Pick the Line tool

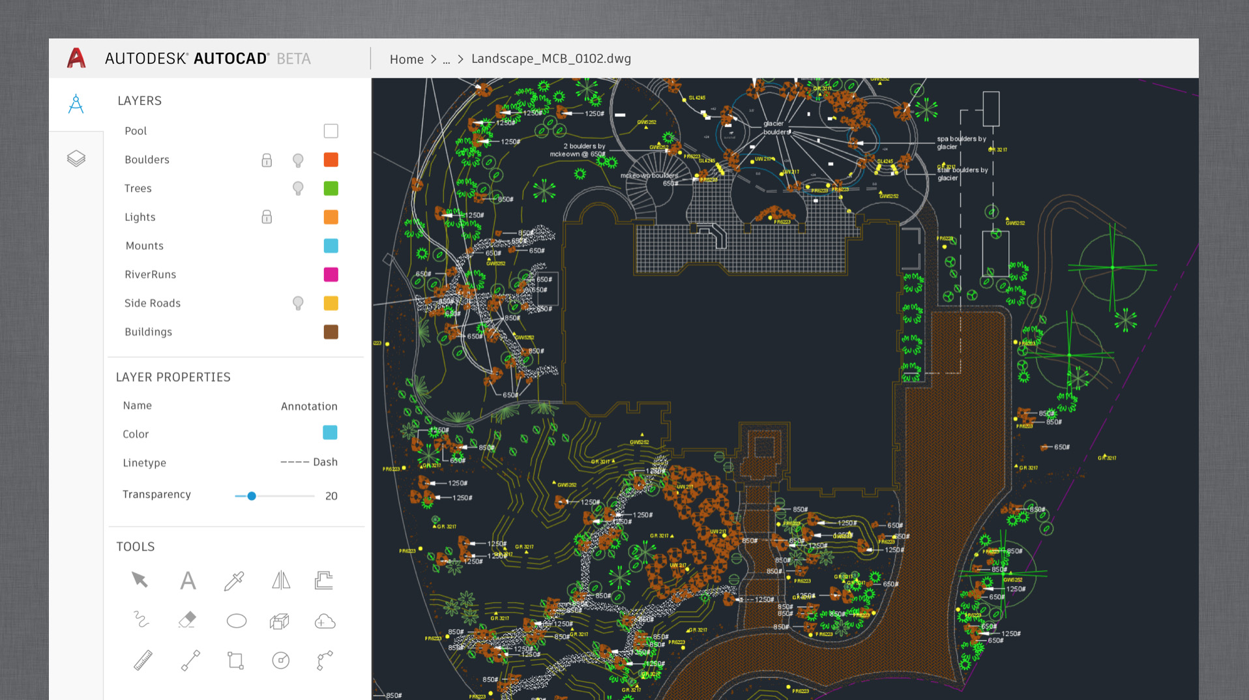[x=190, y=660]
